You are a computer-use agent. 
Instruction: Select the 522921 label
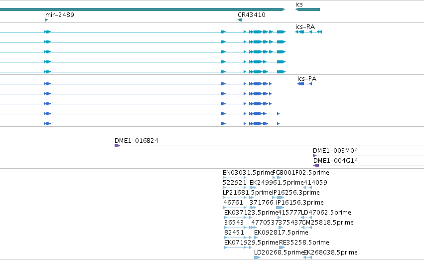point(235,183)
